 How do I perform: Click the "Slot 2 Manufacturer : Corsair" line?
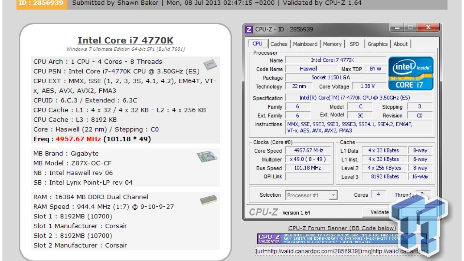(x=80, y=245)
